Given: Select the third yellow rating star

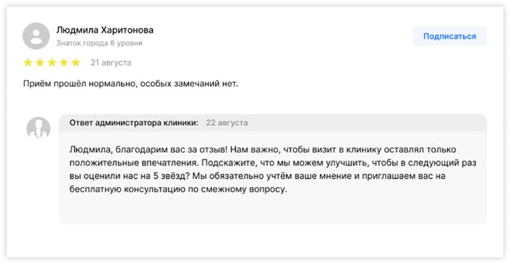Looking at the screenshot, I should tap(52, 63).
